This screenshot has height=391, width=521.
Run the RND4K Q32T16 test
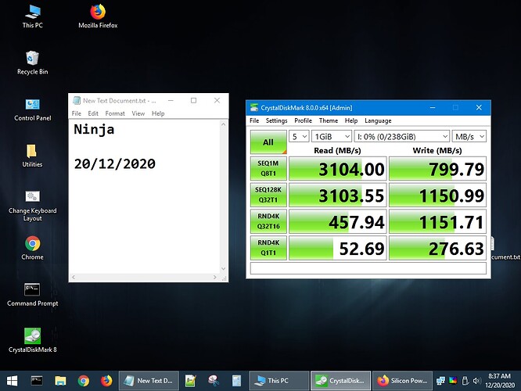tap(268, 221)
